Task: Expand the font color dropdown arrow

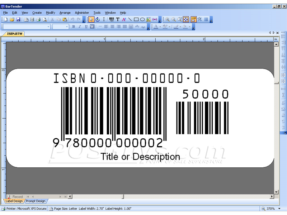Action: pyautogui.click(x=160, y=27)
